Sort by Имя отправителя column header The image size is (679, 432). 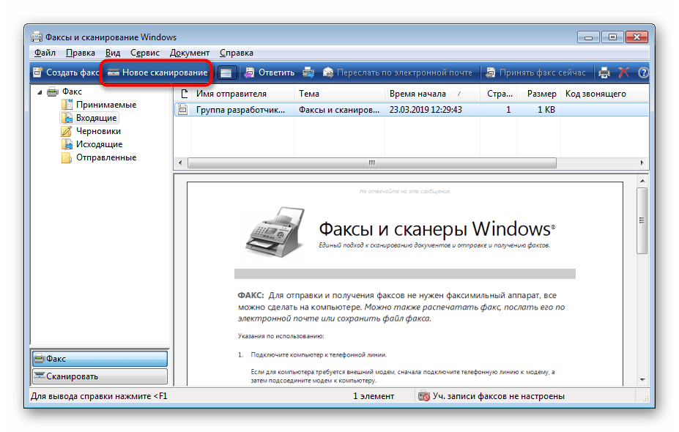tap(242, 94)
